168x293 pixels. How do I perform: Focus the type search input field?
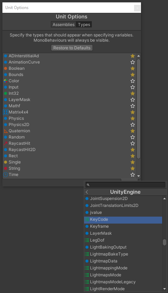pos(125,185)
